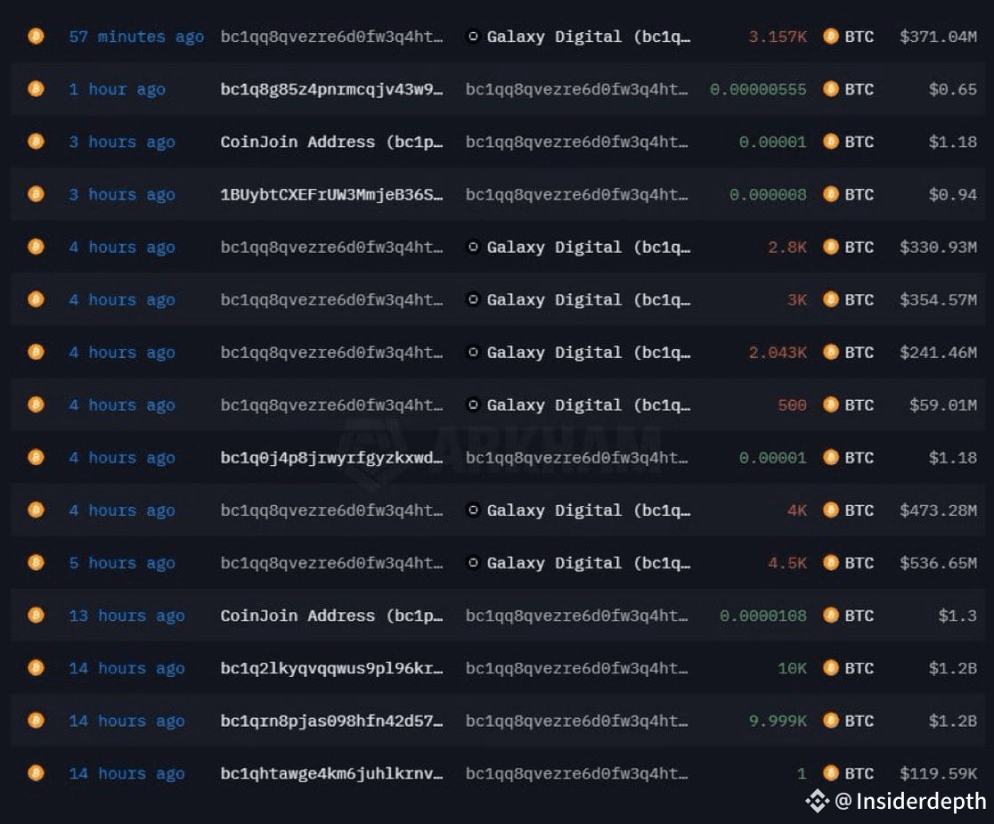The width and height of the screenshot is (994, 824).
Task: Click Galaxy Digital logo in the $354.57M row
Action: (x=472, y=299)
